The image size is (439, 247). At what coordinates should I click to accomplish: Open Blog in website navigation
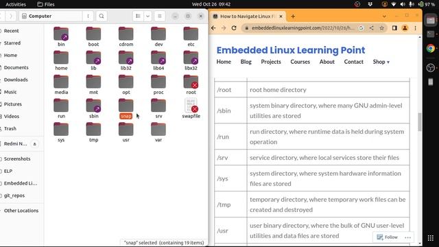(246, 62)
